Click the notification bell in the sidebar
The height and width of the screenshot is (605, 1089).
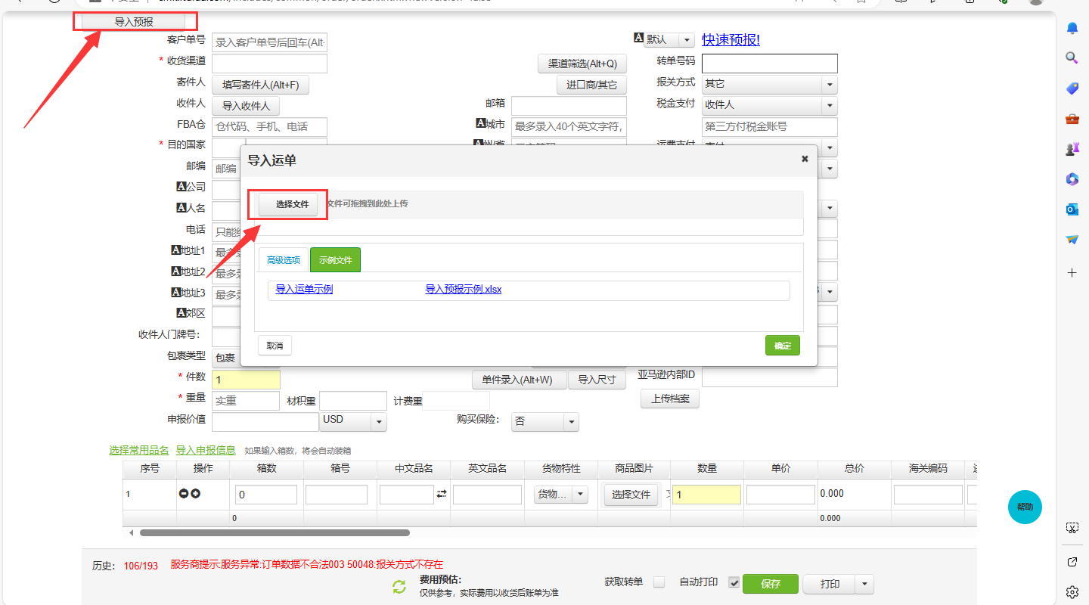click(1072, 28)
